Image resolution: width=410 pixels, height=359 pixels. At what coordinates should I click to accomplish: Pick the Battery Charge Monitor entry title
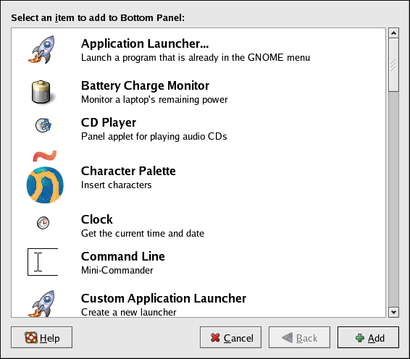[x=145, y=85]
